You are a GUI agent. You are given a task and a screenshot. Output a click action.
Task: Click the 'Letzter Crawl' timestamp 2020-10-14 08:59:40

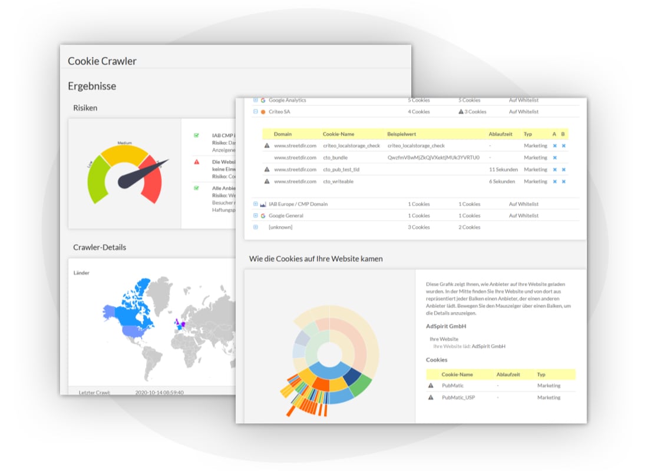[159, 392]
